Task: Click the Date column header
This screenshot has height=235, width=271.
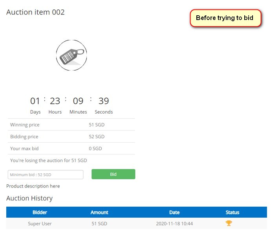Action: click(x=174, y=212)
